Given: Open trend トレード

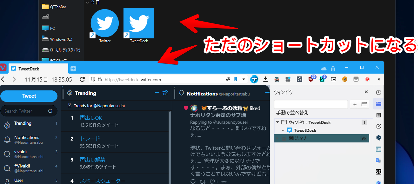Looking at the screenshot, I should (x=90, y=139).
